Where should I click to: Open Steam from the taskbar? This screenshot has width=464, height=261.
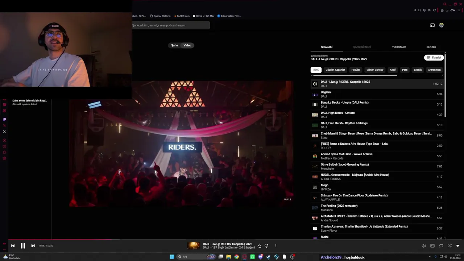coord(268,257)
